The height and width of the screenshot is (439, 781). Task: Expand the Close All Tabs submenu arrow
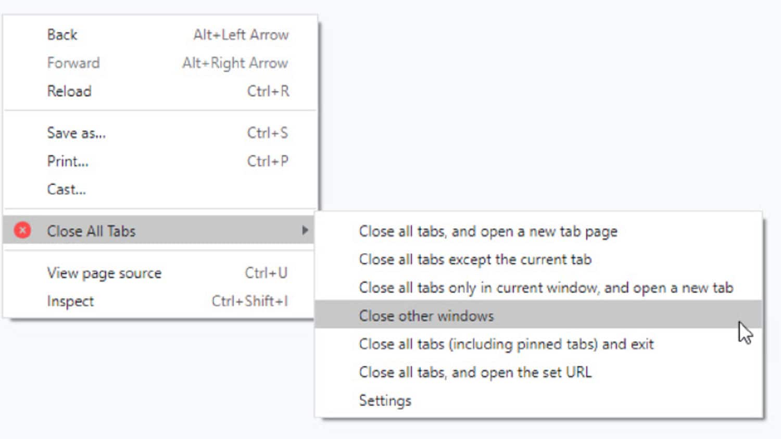click(x=305, y=230)
